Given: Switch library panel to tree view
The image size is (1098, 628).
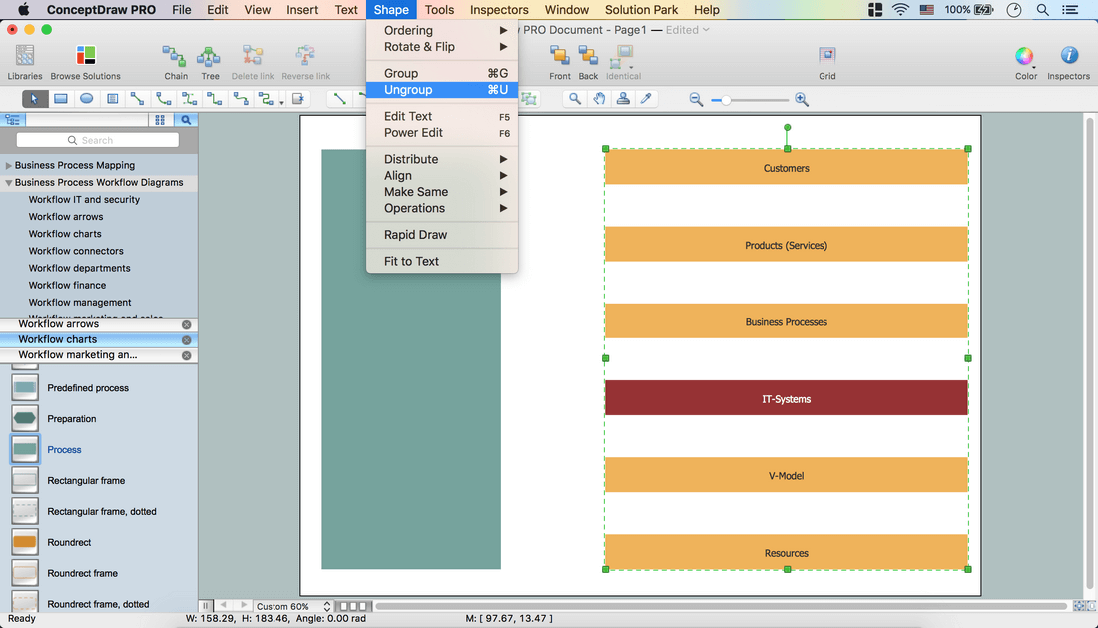Looking at the screenshot, I should [12, 120].
